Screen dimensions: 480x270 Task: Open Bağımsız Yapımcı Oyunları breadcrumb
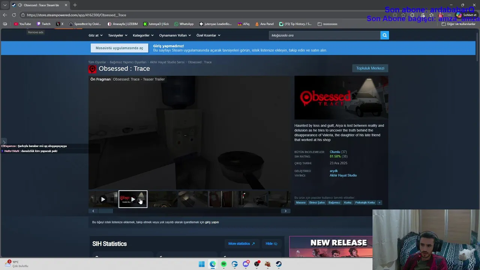click(128, 62)
